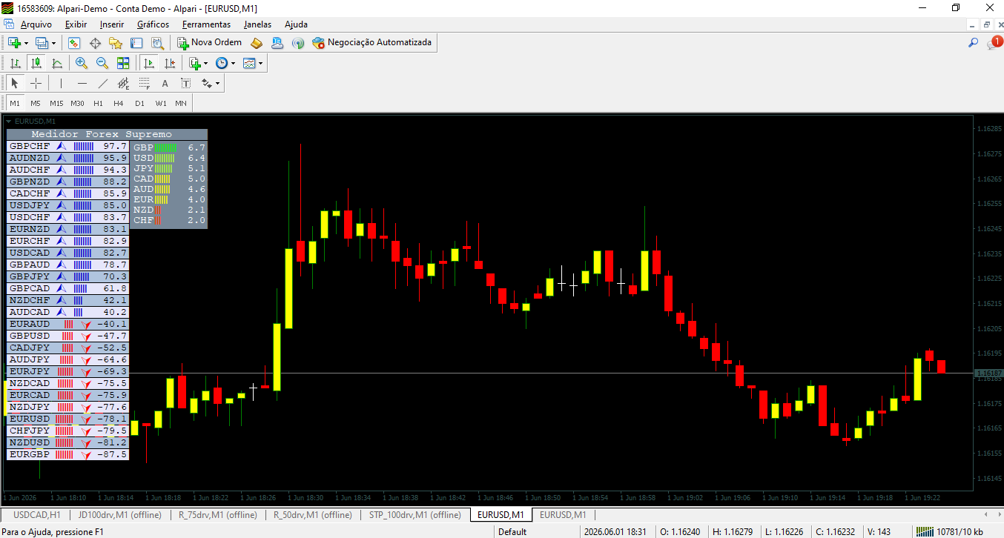Expand the Periods dropdown arrow
The width and height of the screenshot is (1004, 538).
233,64
